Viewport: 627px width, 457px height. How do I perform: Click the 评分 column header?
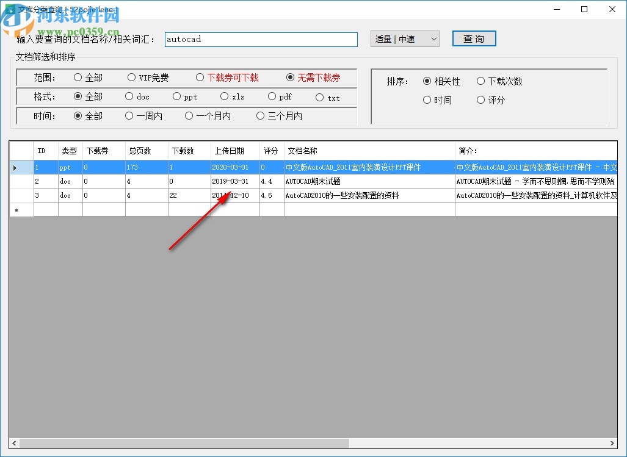pos(270,151)
